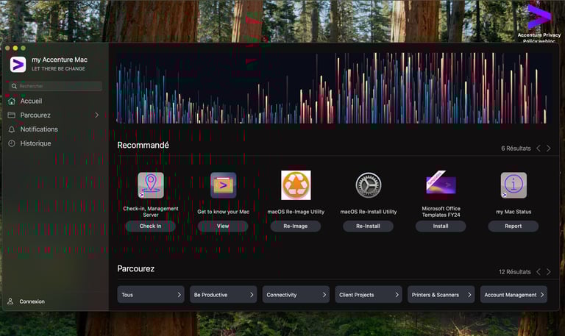Screen dimensions: 565x336
Task: Click the View button
Action: click(223, 226)
